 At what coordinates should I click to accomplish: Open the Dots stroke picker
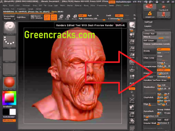point(9,42)
